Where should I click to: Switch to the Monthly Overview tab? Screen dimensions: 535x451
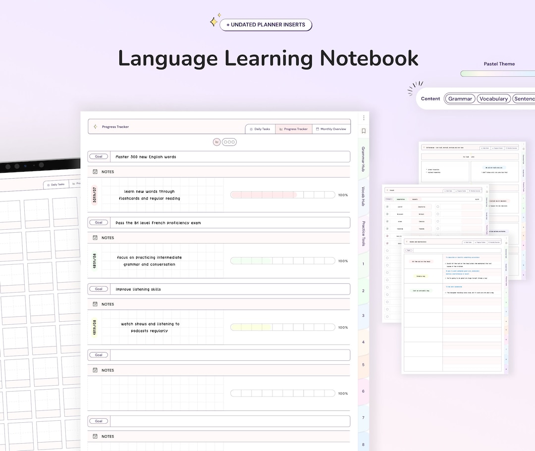coord(332,129)
